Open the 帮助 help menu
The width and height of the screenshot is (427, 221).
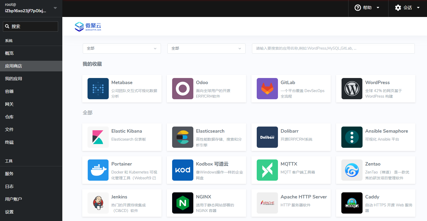click(x=368, y=8)
